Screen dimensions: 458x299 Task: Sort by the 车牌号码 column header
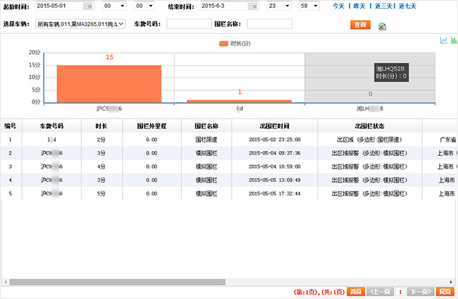click(x=51, y=126)
